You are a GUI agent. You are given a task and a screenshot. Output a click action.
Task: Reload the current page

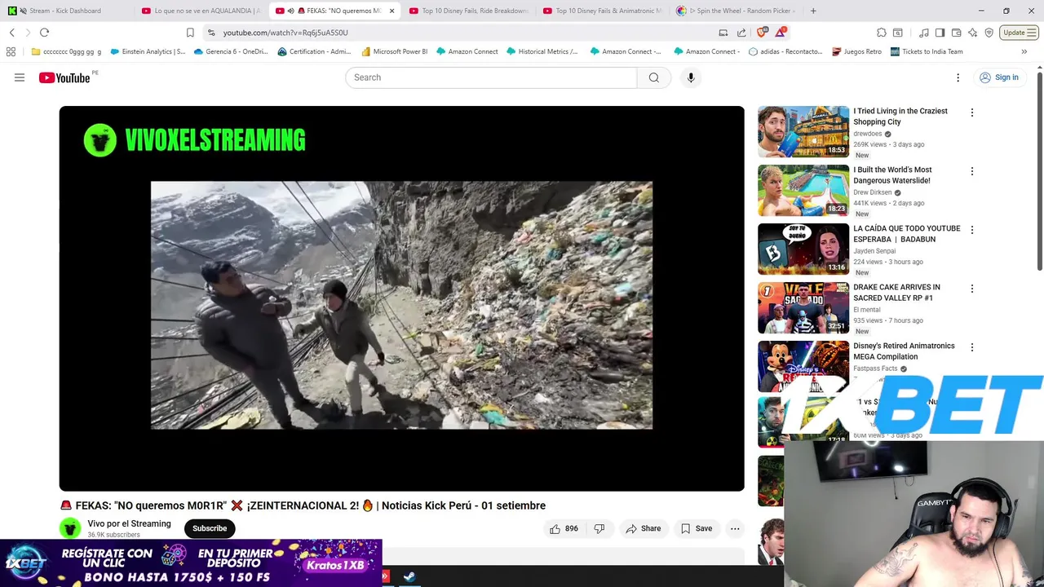(44, 33)
